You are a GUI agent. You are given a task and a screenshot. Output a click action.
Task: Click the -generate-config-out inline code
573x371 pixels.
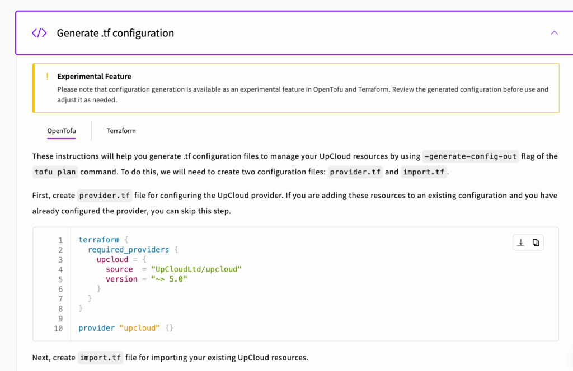pyautogui.click(x=470, y=156)
